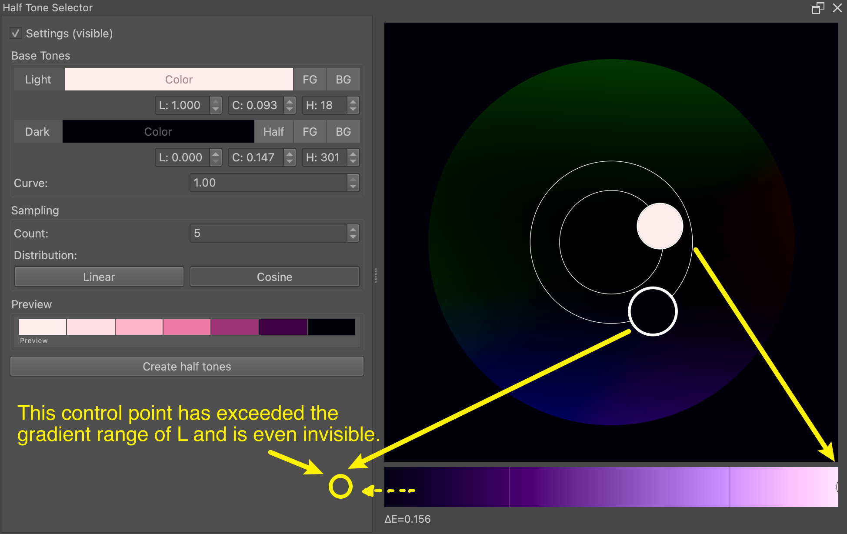Click the darkest preview swatch
The width and height of the screenshot is (847, 534).
pos(331,327)
